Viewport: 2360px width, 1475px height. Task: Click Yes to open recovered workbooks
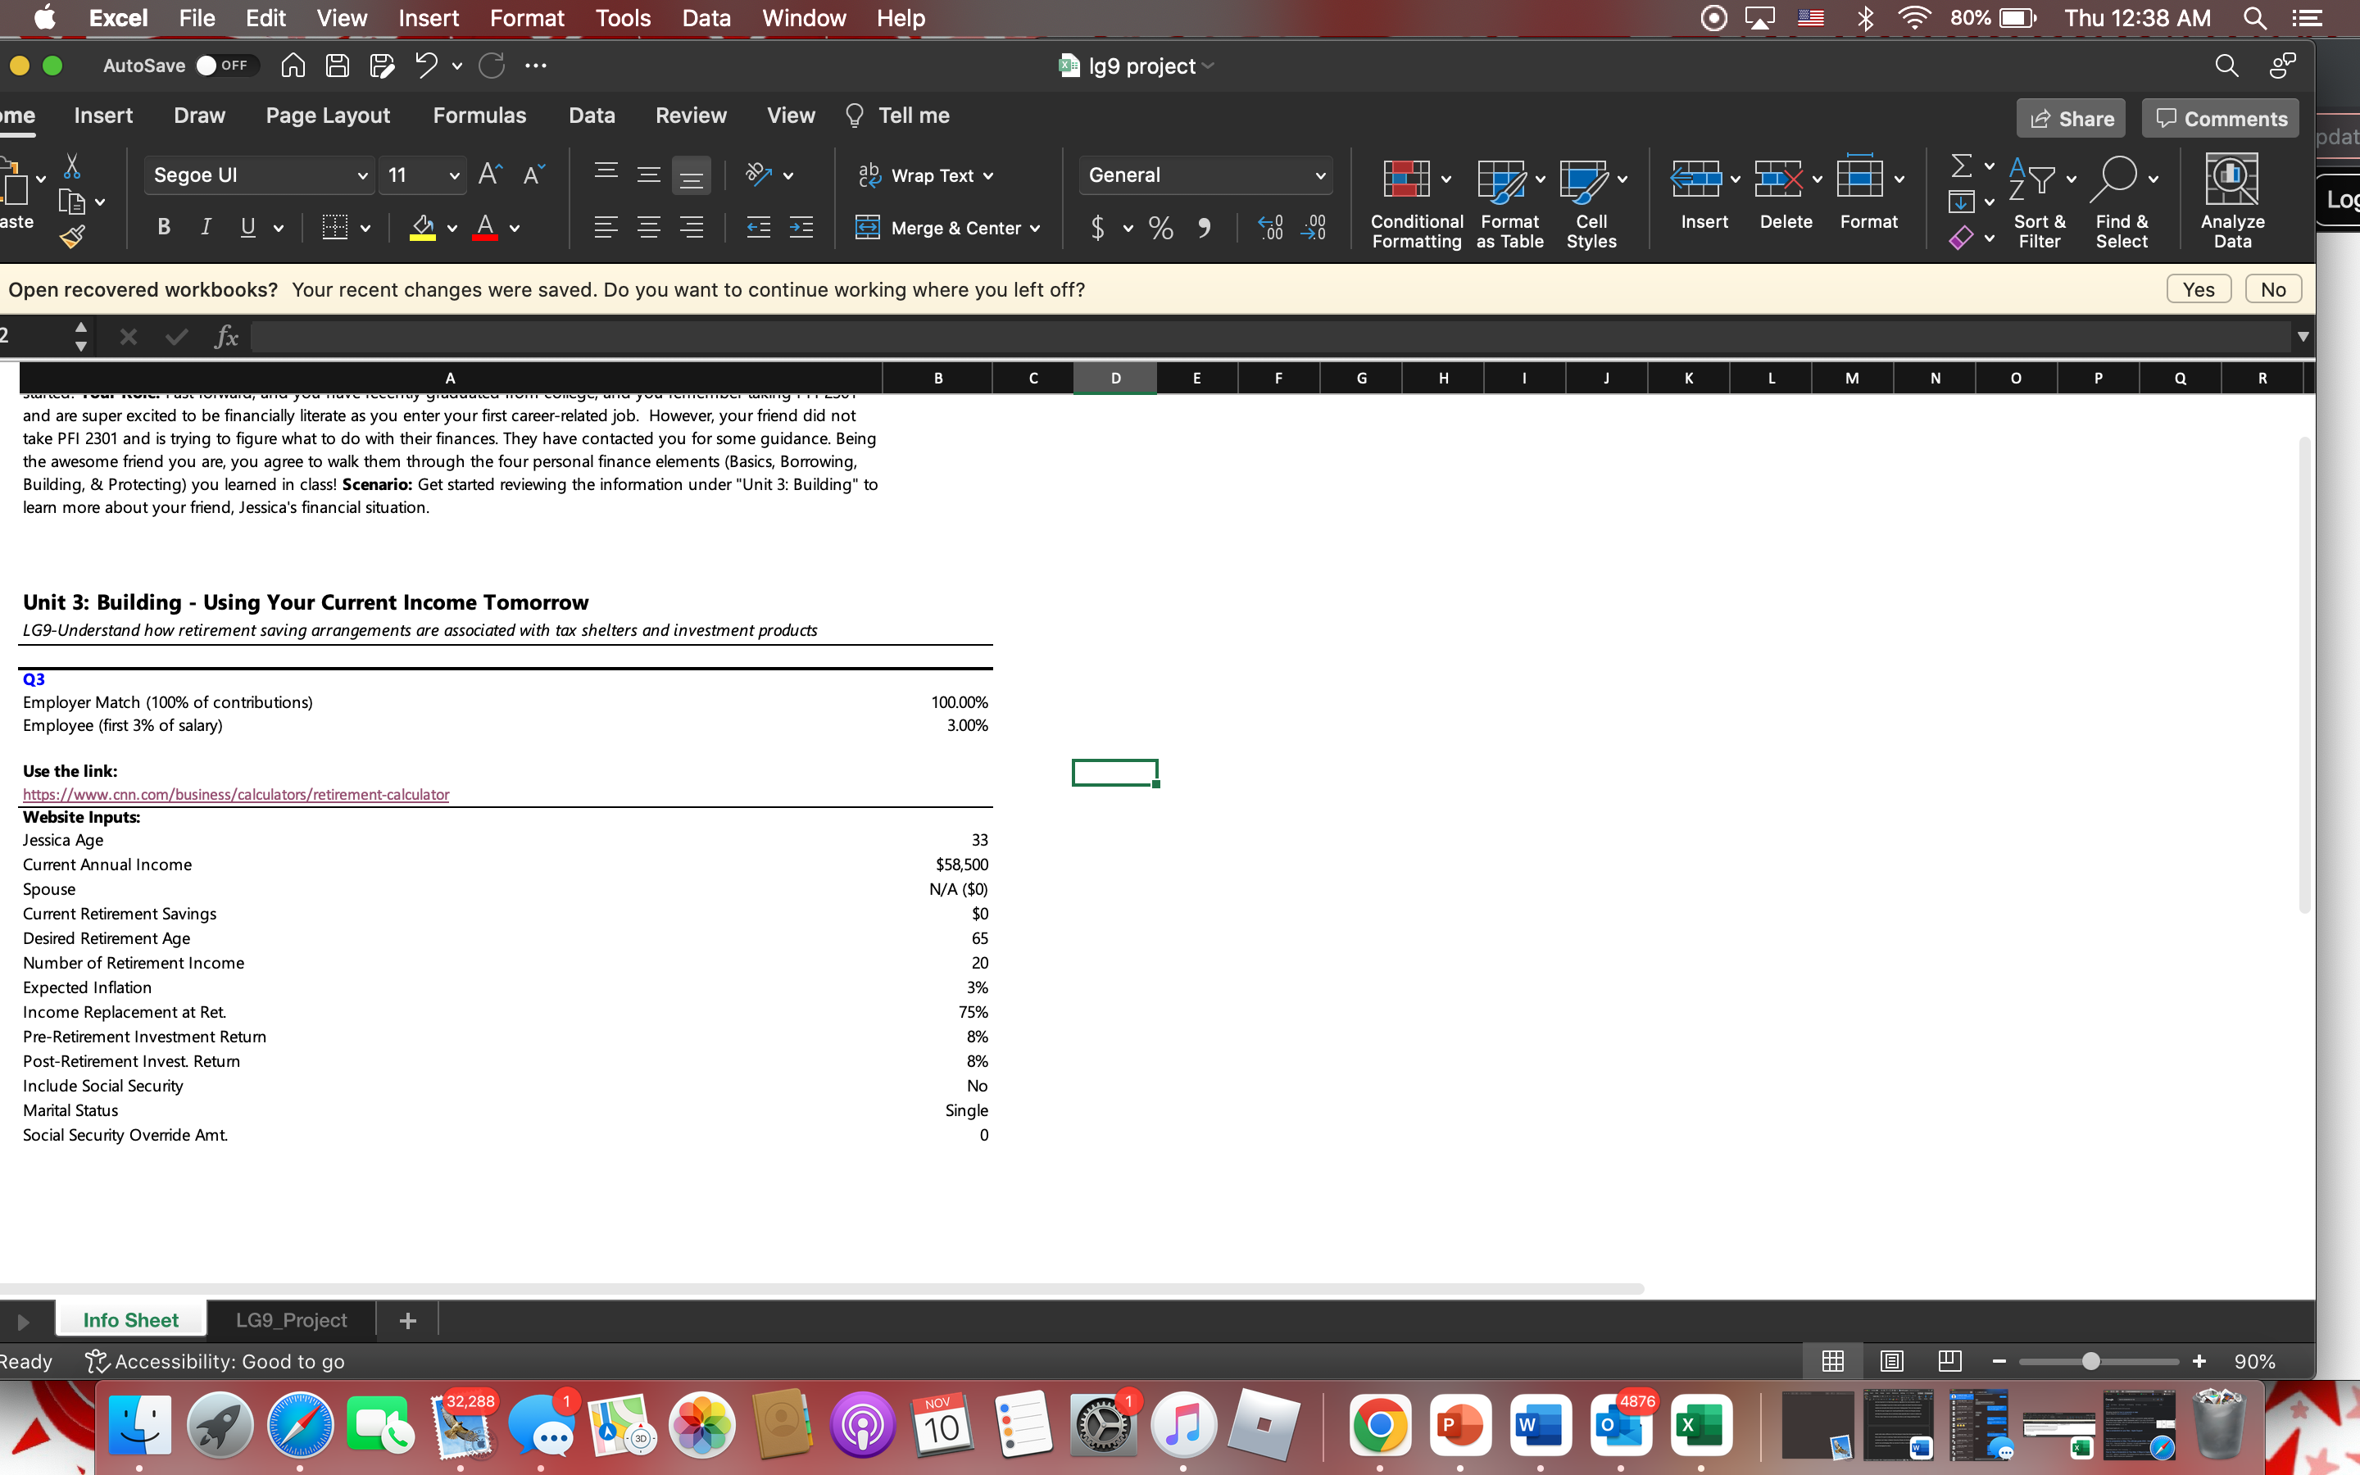(2199, 288)
